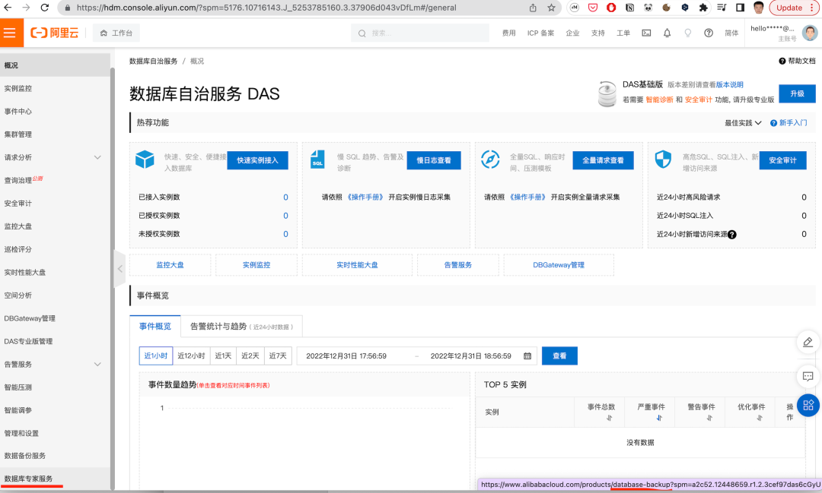Reload the page in browser

[x=45, y=8]
